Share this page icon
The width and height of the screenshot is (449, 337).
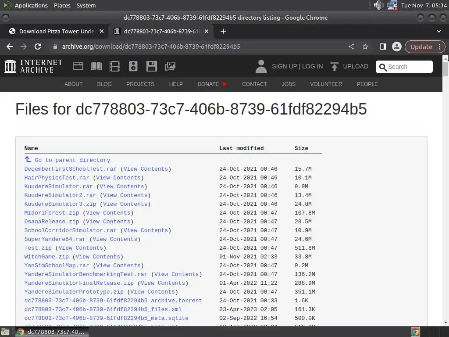click(351, 47)
